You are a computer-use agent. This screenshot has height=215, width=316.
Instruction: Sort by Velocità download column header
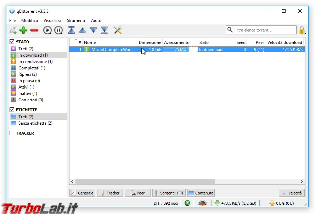(285, 42)
